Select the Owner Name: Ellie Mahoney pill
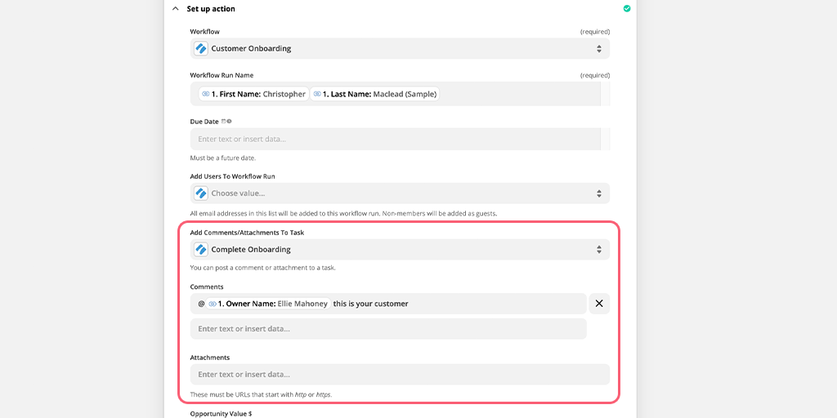 tap(268, 304)
